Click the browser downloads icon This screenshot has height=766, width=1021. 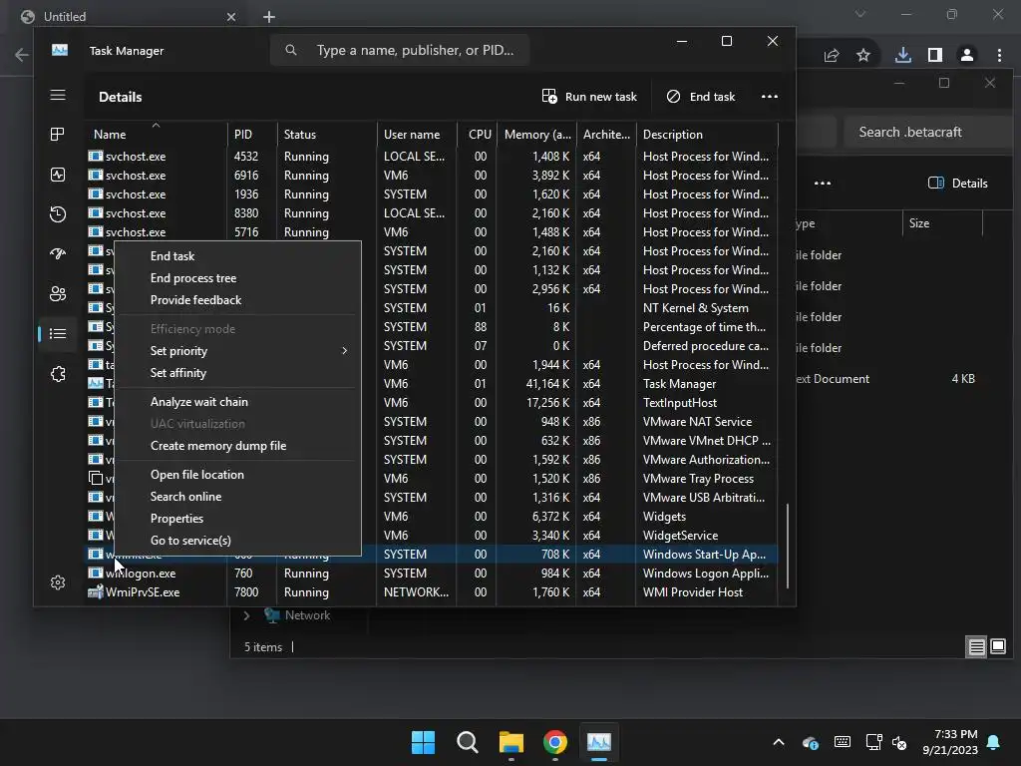[903, 56]
